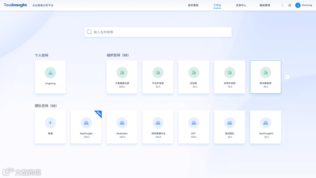This screenshot has height=178, width=316.
Task: Open the Realindex team icon
Action: pyautogui.click(x=122, y=123)
